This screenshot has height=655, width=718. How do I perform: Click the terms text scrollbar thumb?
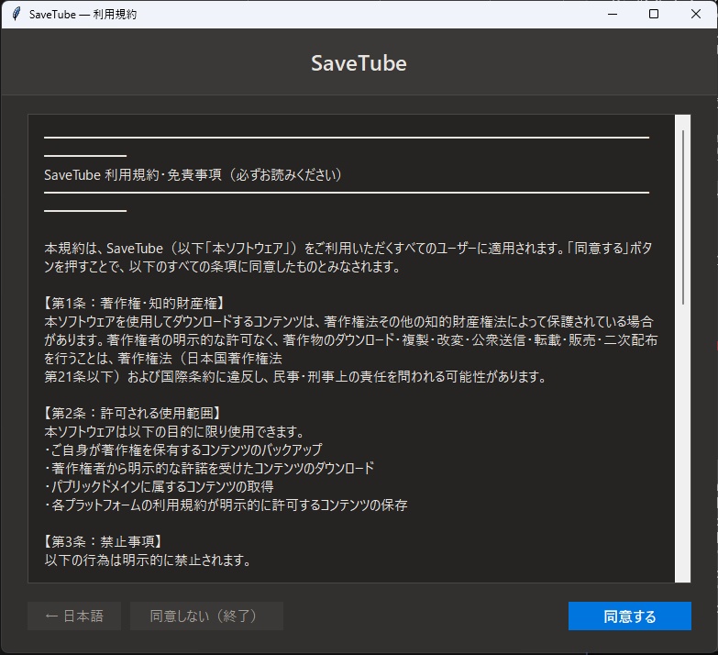pyautogui.click(x=683, y=217)
